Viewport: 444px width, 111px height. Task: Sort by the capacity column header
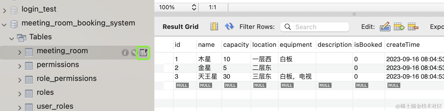236,45
